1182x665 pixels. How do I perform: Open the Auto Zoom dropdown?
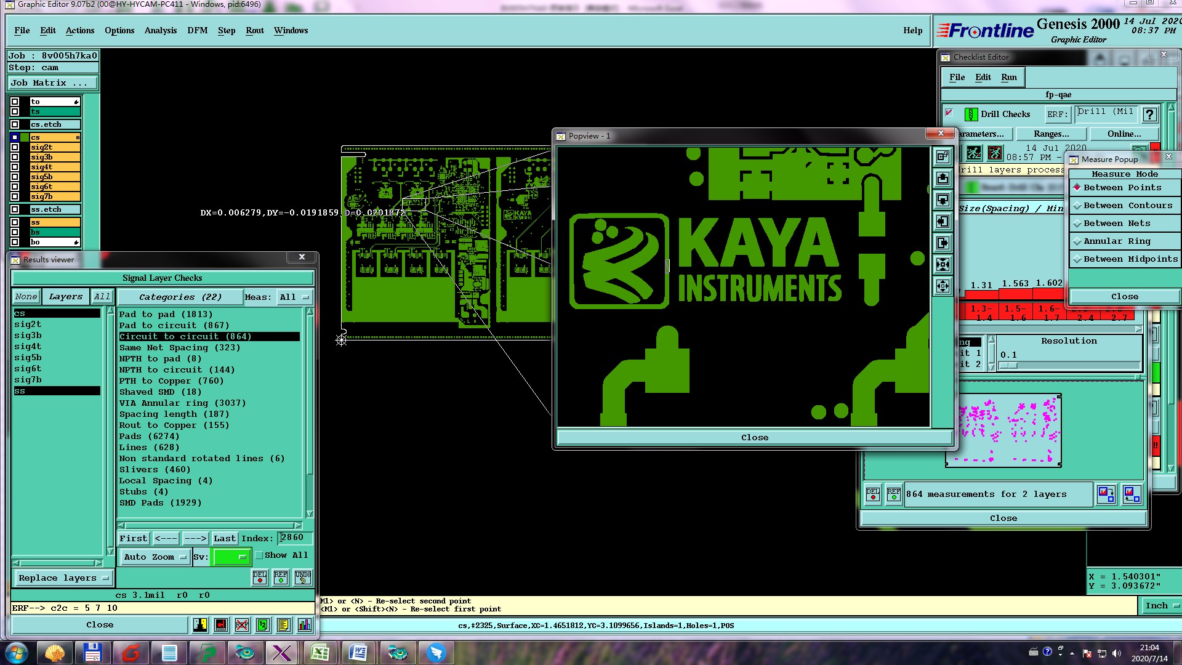tap(155, 557)
